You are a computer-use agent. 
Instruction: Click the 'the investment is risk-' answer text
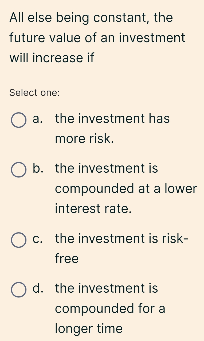click(121, 238)
